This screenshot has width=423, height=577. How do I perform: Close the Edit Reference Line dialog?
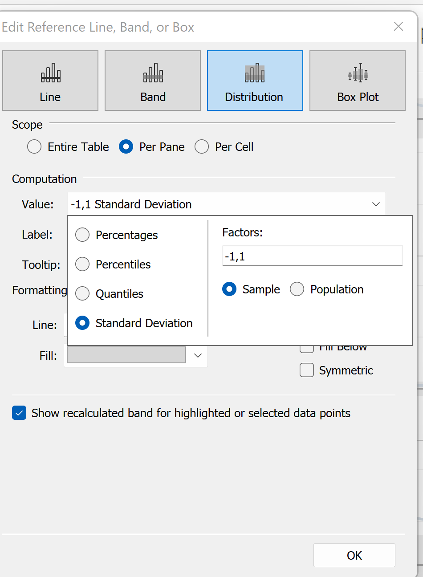click(x=399, y=27)
